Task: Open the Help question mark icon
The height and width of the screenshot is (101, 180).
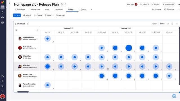Action: [3, 91]
